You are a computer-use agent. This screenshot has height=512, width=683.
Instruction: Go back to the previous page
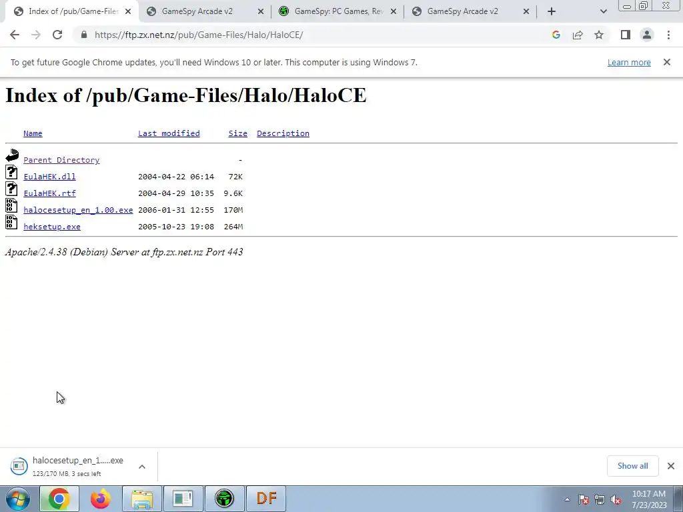[x=15, y=35]
